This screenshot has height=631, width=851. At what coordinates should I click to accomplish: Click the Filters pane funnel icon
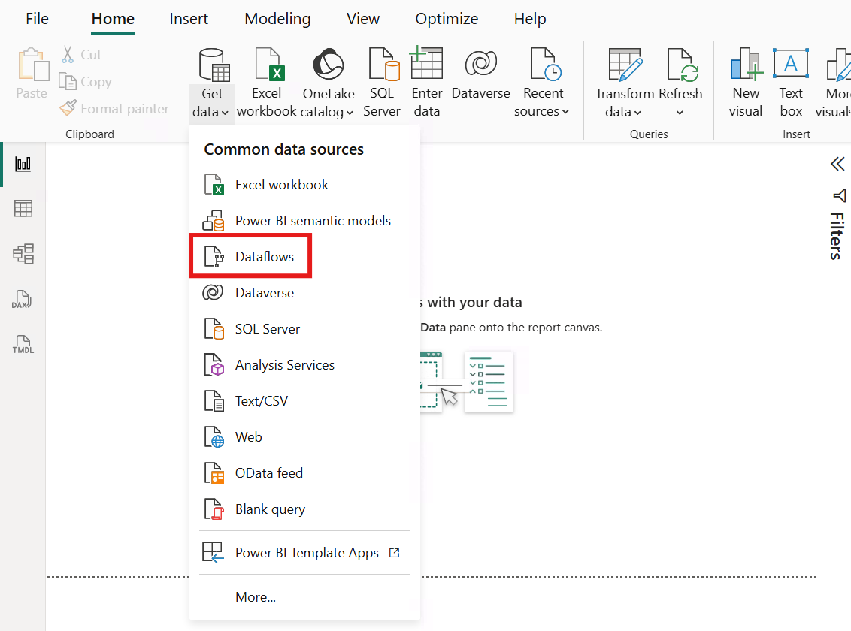click(839, 195)
